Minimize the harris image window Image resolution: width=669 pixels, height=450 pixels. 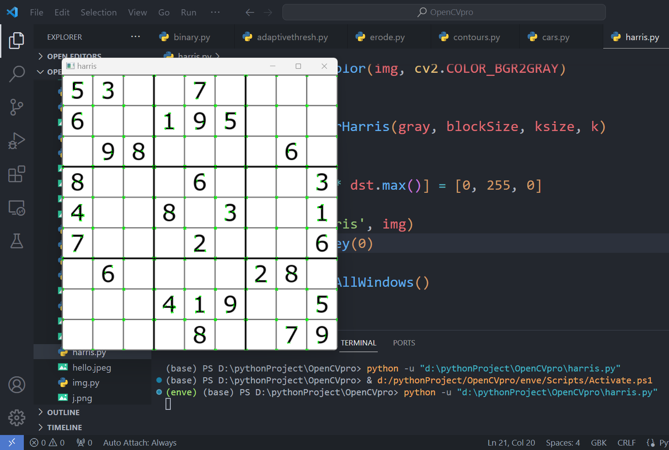pyautogui.click(x=273, y=66)
